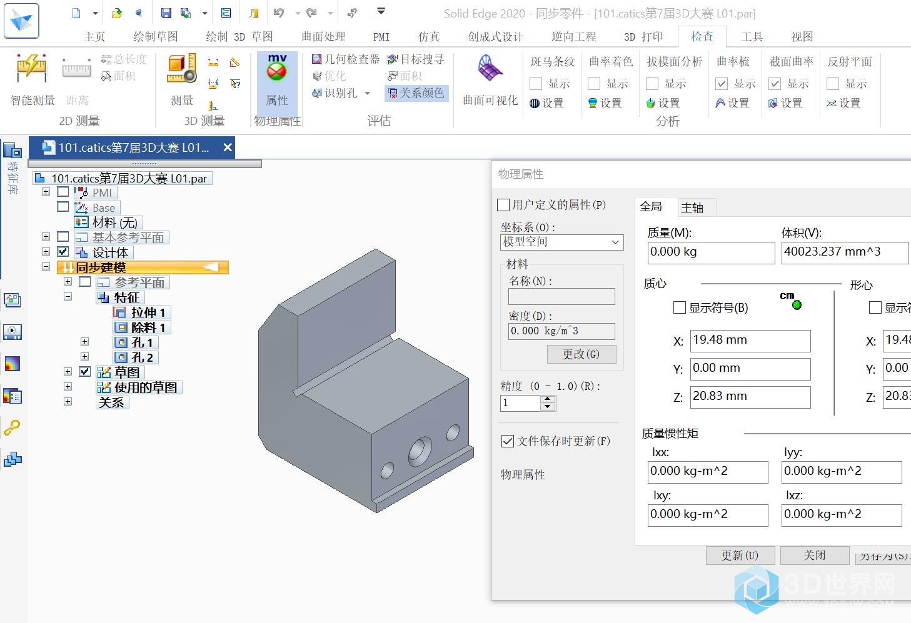The image size is (911, 623).
Task: Click the Volume value field
Action: [845, 252]
